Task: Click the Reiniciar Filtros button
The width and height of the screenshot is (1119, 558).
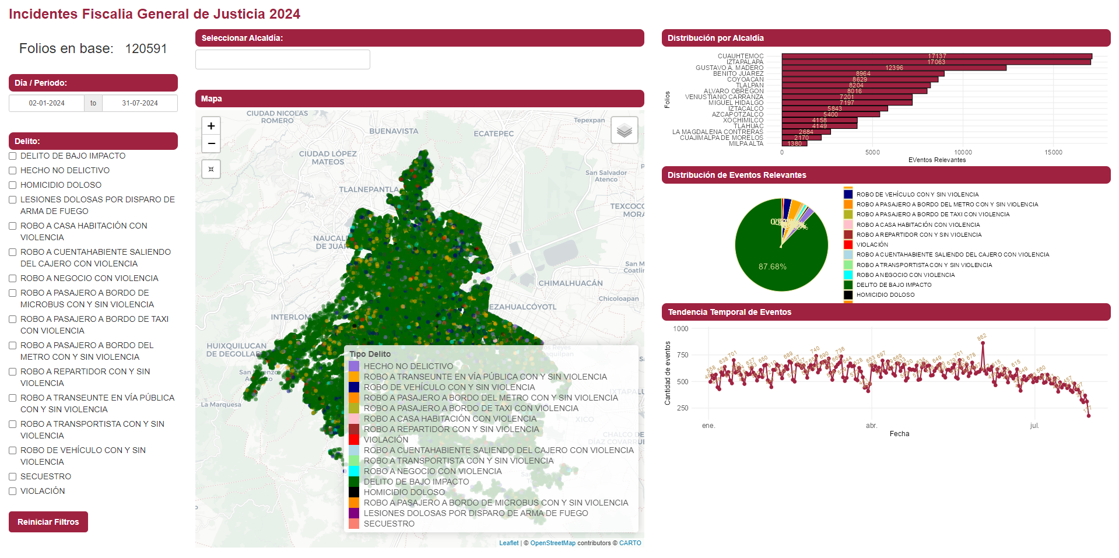Action: 48,522
